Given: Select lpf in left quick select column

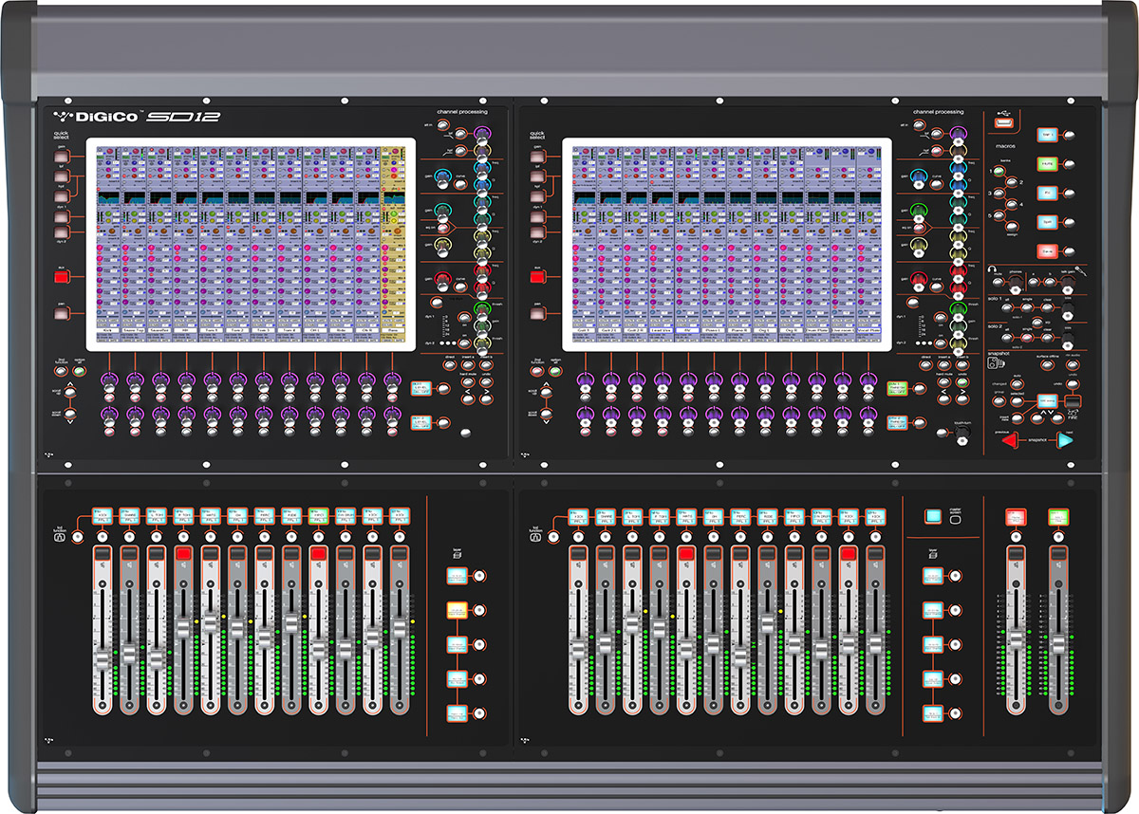Looking at the screenshot, I should click(61, 176).
